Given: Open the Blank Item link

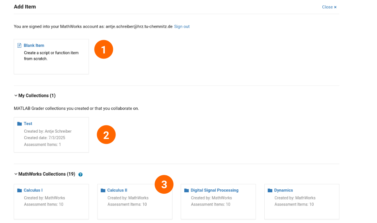Looking at the screenshot, I should click(34, 46).
